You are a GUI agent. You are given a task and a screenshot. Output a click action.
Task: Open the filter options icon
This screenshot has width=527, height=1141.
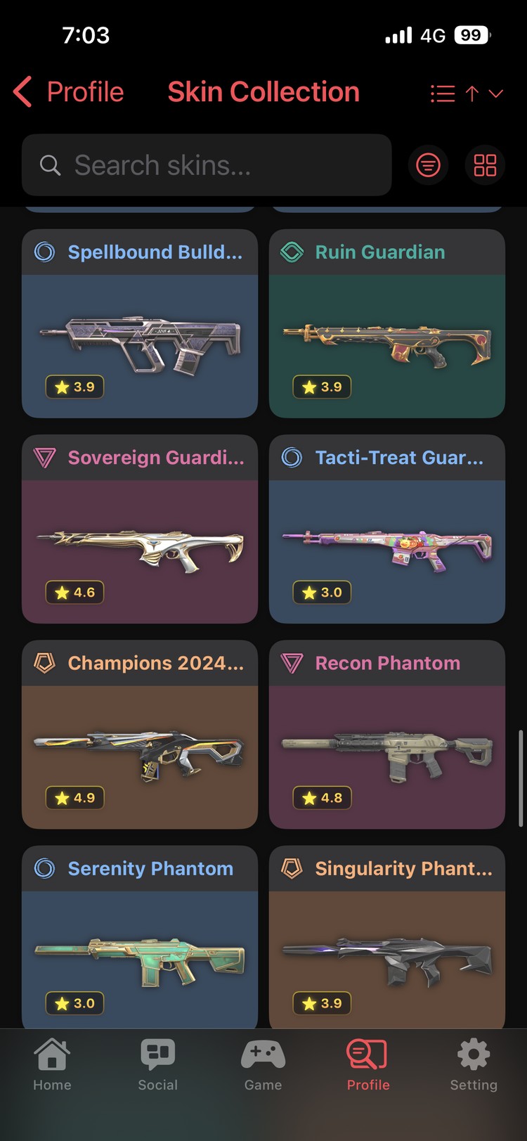[x=428, y=165]
